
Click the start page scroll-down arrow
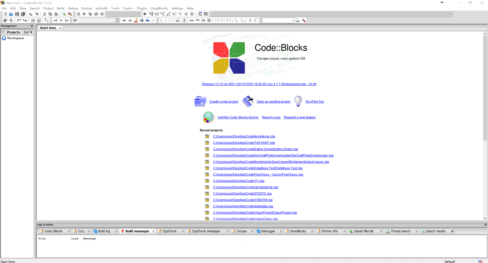click(485, 218)
